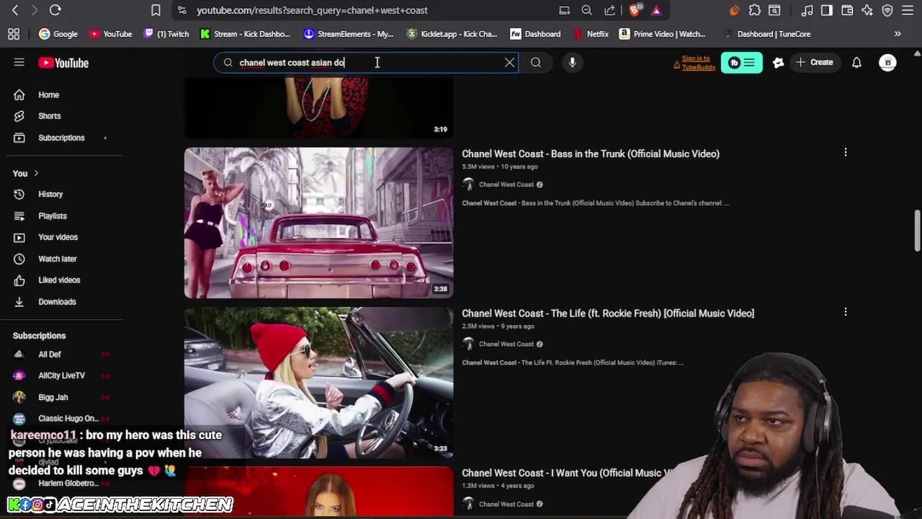Open the Stream - Kick Dashboard bookmark

pyautogui.click(x=245, y=34)
